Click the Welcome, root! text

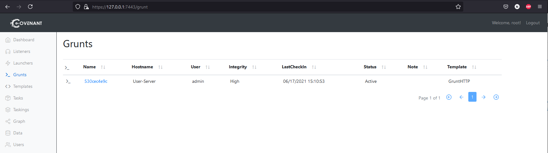point(506,23)
